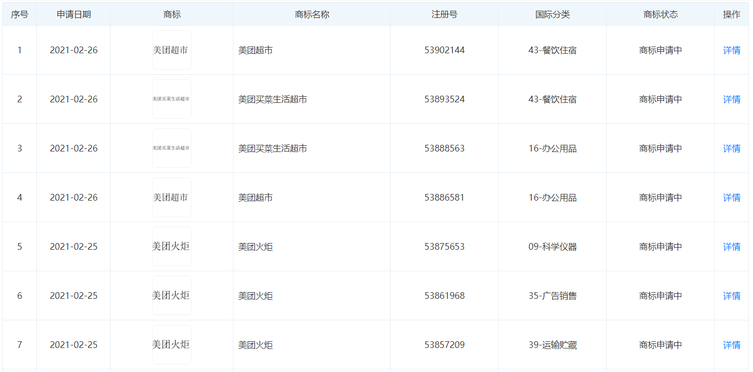The height and width of the screenshot is (372, 753).
Task: Select registration number 53902144
Action: point(444,50)
